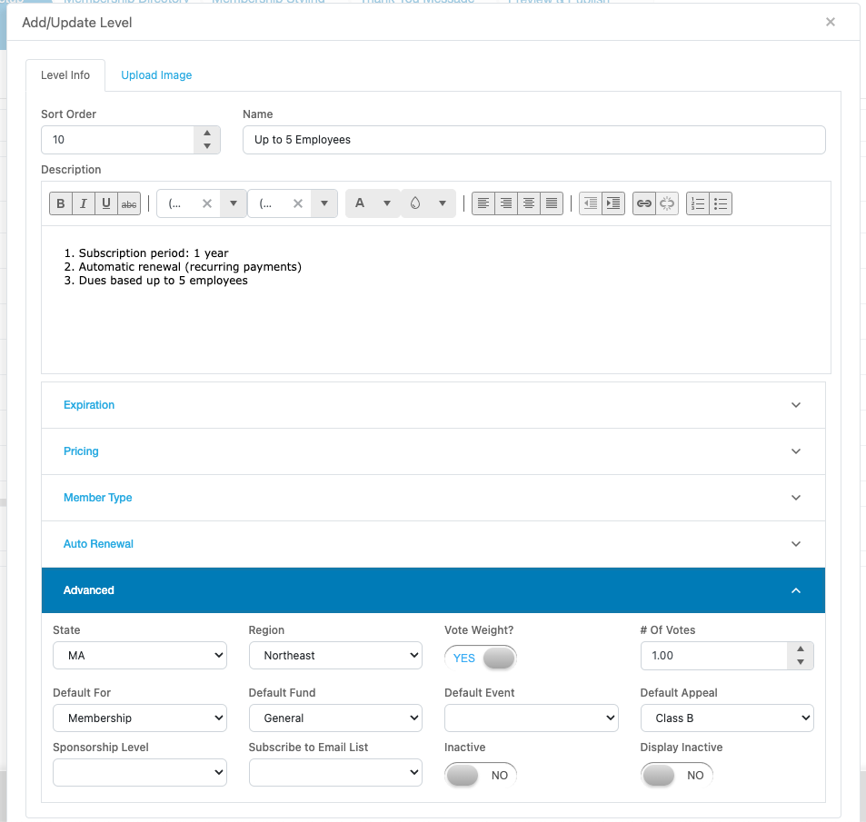Expand the Expiration section
Image resolution: width=866 pixels, height=822 pixels.
(433, 405)
